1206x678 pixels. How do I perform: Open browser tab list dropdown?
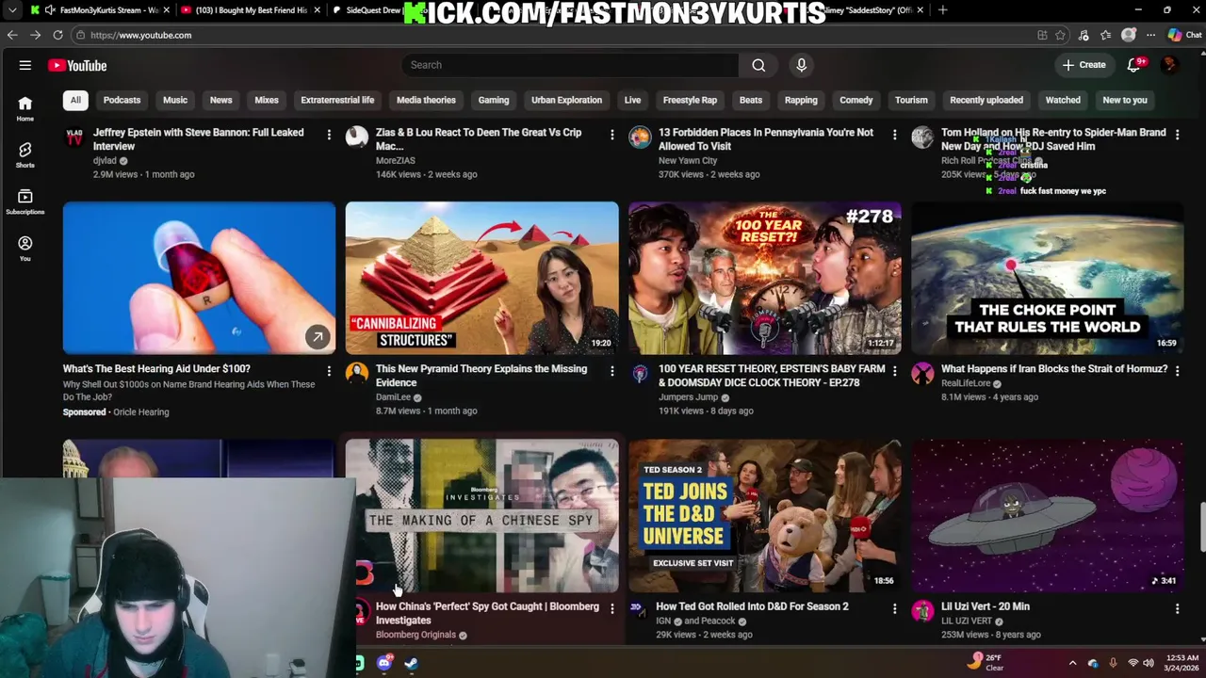click(x=12, y=10)
